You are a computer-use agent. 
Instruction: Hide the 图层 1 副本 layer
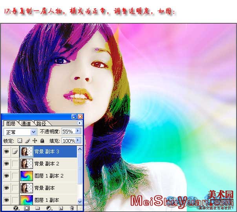7,200
